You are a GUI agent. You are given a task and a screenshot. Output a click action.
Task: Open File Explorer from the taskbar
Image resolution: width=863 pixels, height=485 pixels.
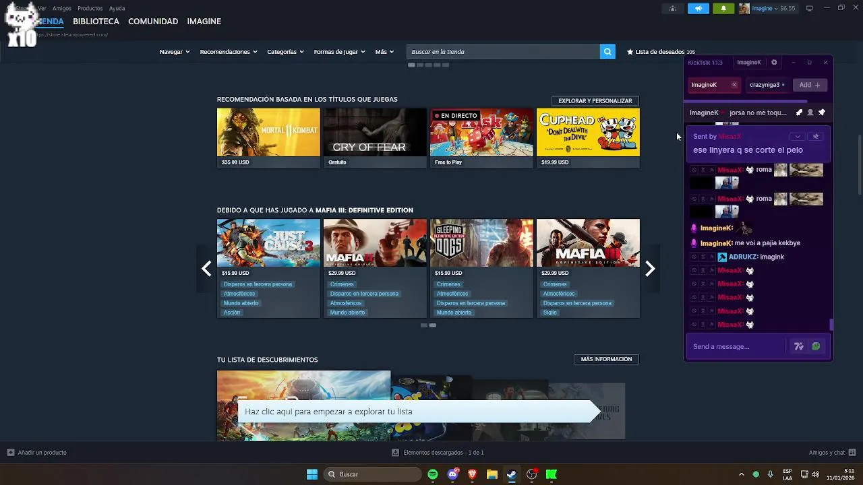tap(492, 474)
